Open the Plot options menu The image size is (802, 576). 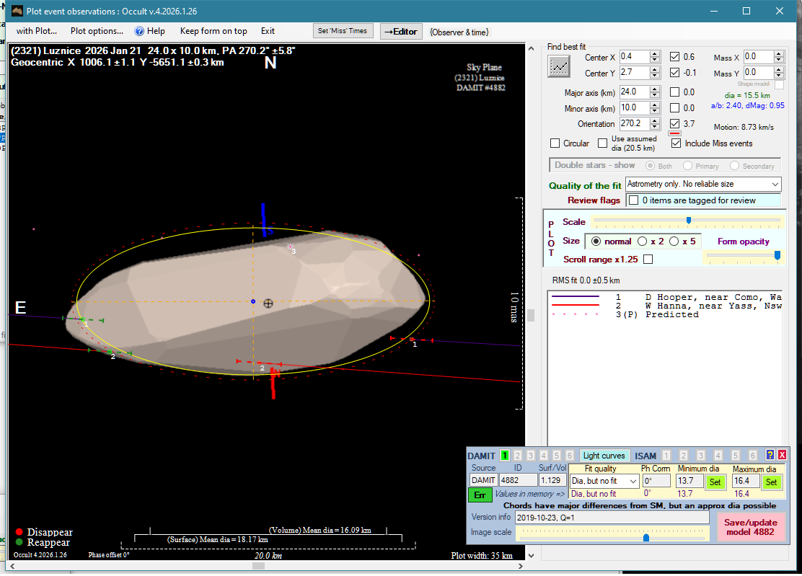pos(97,31)
